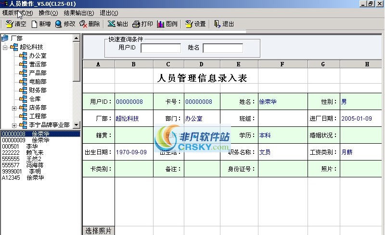Screen dimensions: 385x235
Task: Expand the 店务部 tree node
Action: [x=14, y=108]
